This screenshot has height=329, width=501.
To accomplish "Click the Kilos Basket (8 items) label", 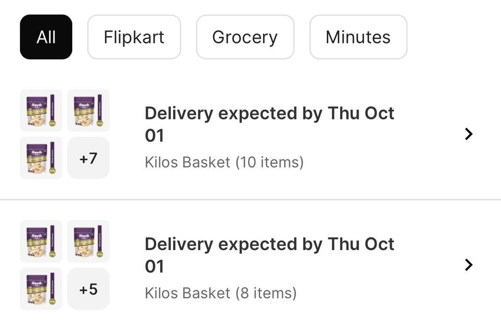I will [220, 293].
